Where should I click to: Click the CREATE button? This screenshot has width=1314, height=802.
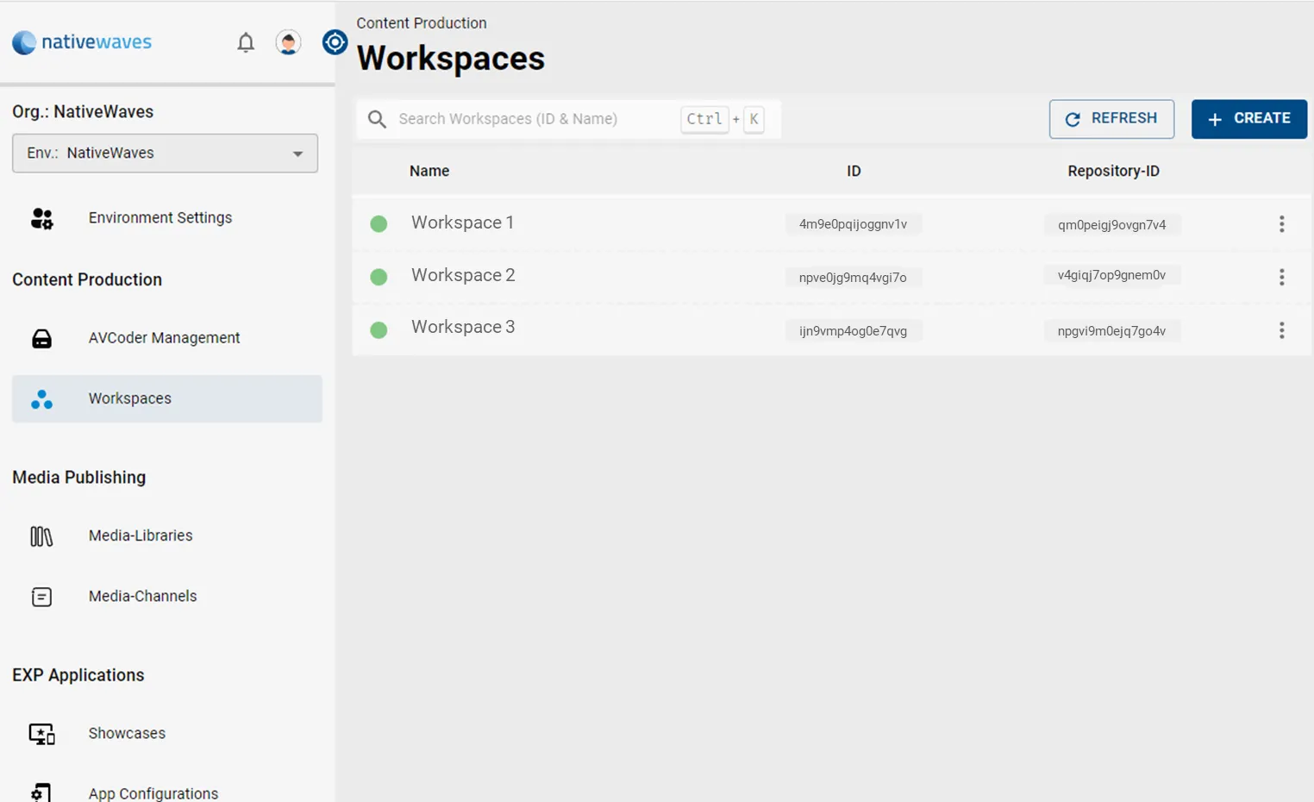[1248, 119]
